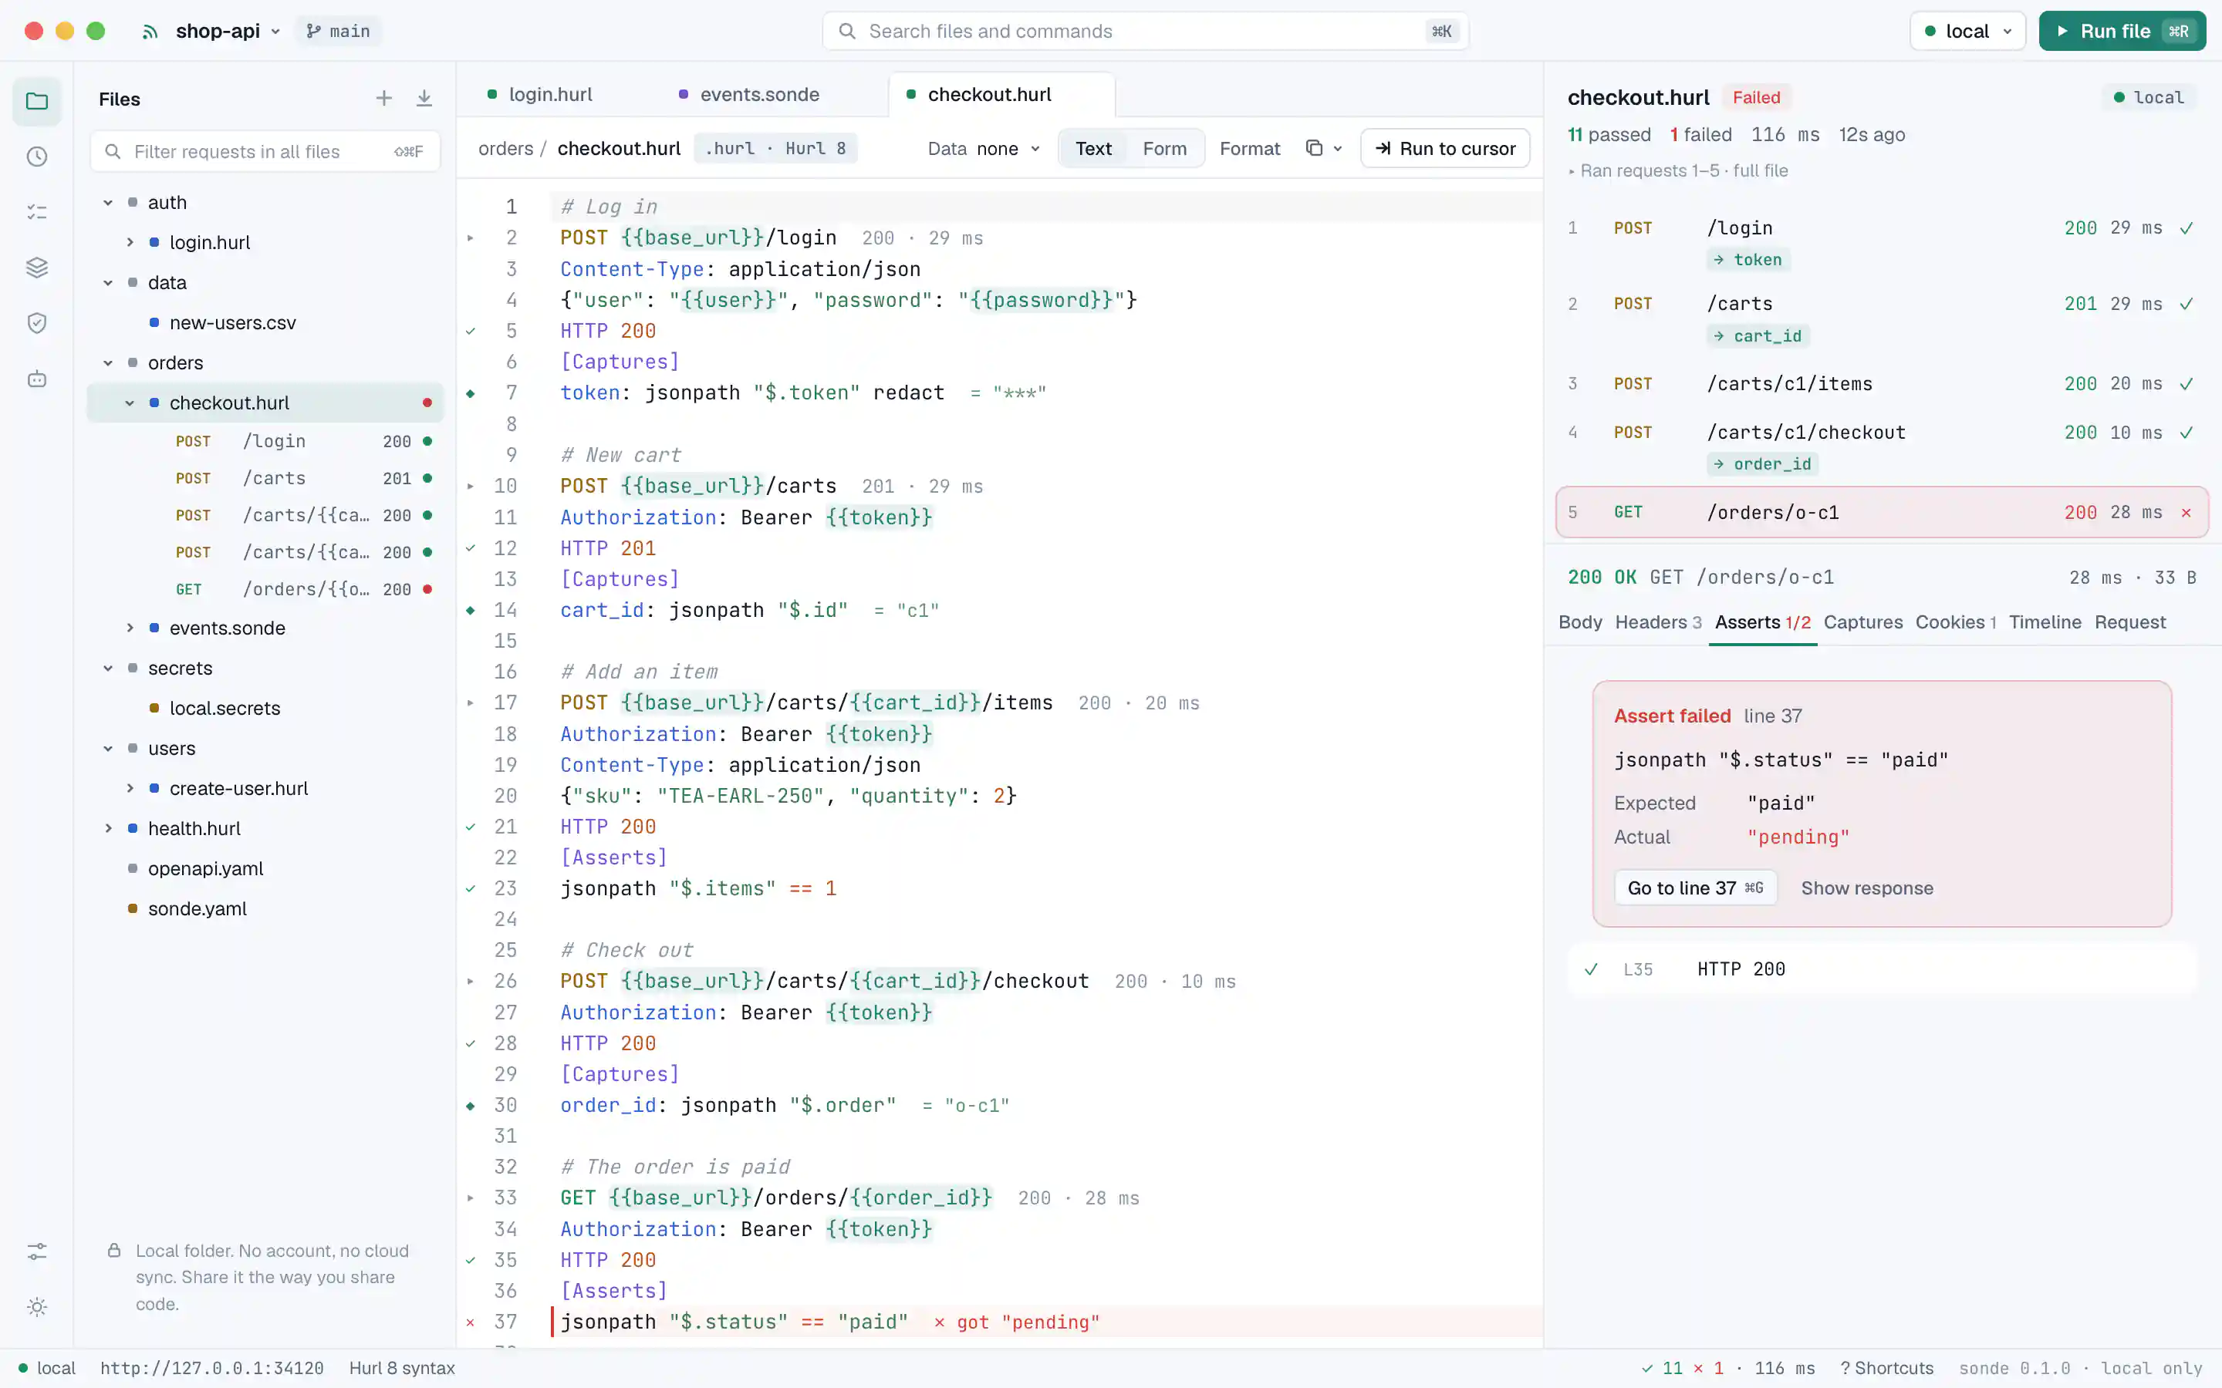This screenshot has width=2222, height=1388.
Task: Select the POST /carts result row
Action: pos(1881,318)
